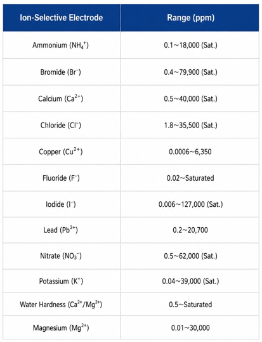Select the Fluoride (F-) cell
262x342 pixels.
pos(62,178)
